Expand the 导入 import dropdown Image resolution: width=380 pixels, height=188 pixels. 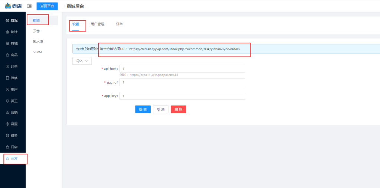(82, 61)
